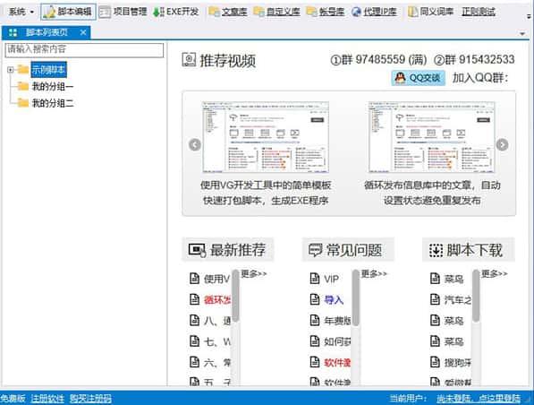
Task: Open the 帐号库 library
Action: click(326, 12)
